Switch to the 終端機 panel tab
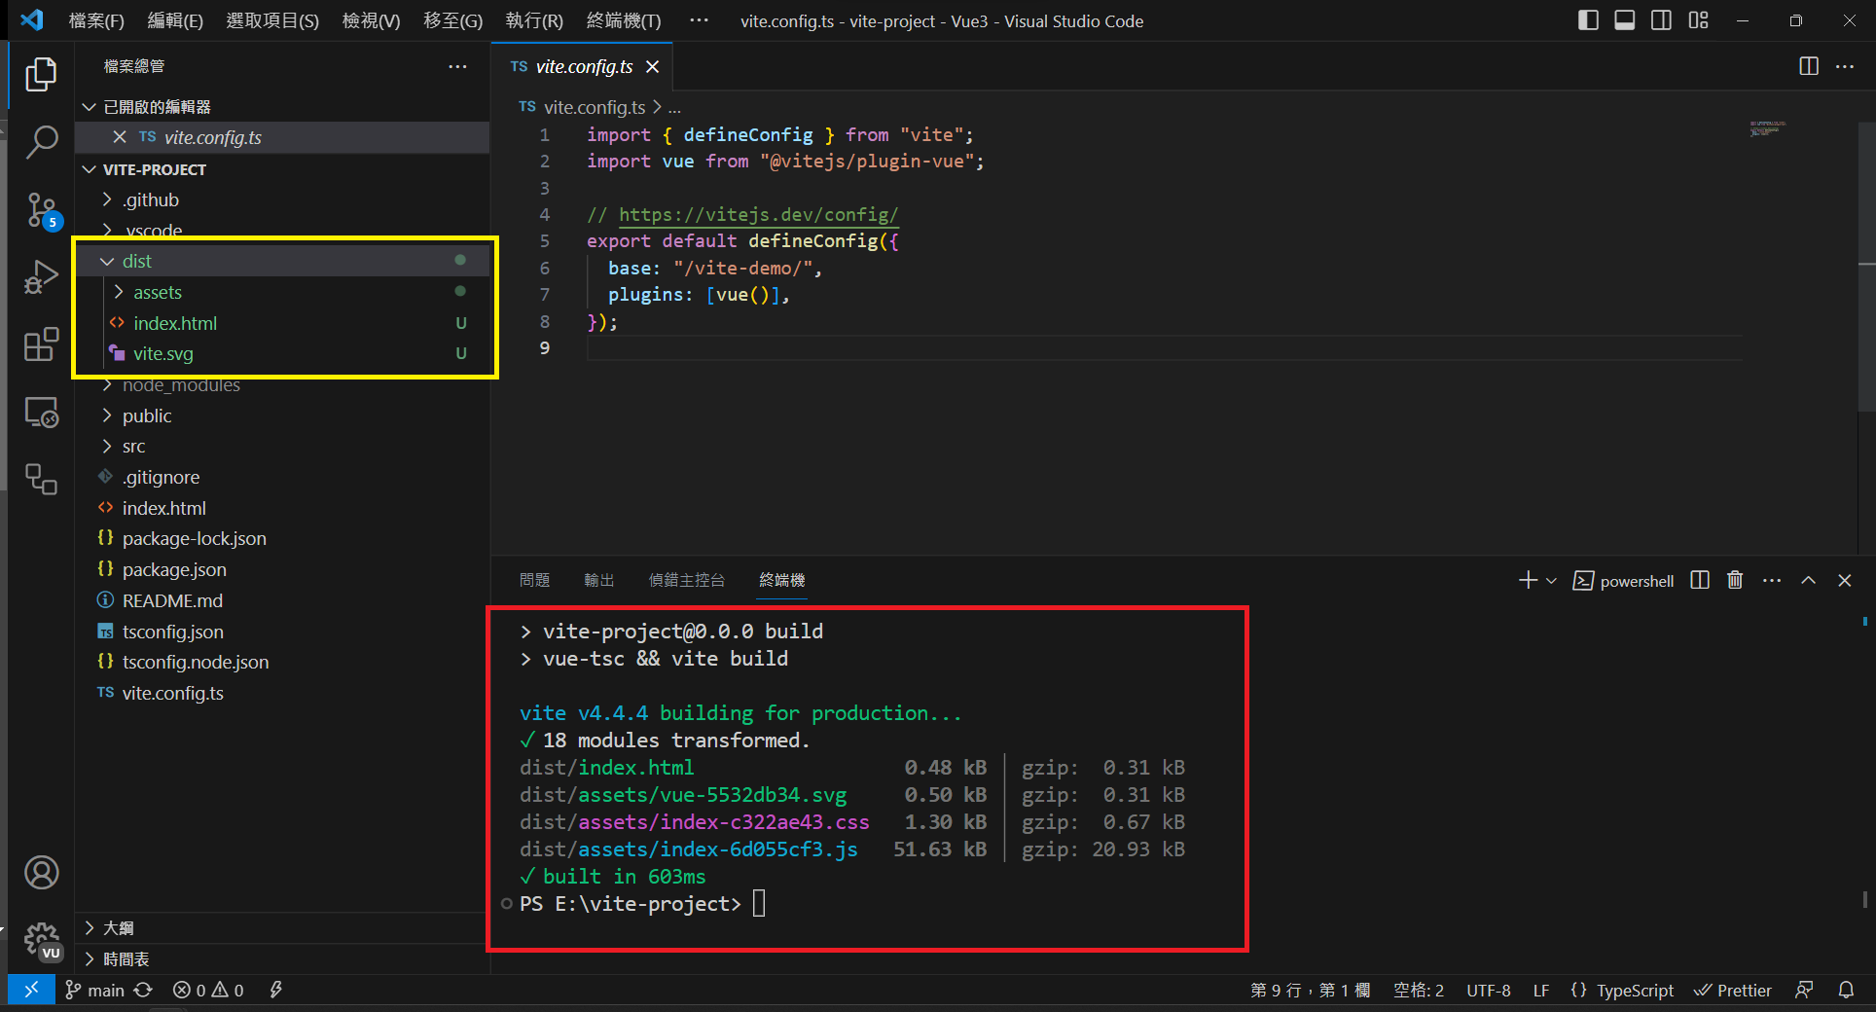The height and width of the screenshot is (1012, 1876). [782, 580]
